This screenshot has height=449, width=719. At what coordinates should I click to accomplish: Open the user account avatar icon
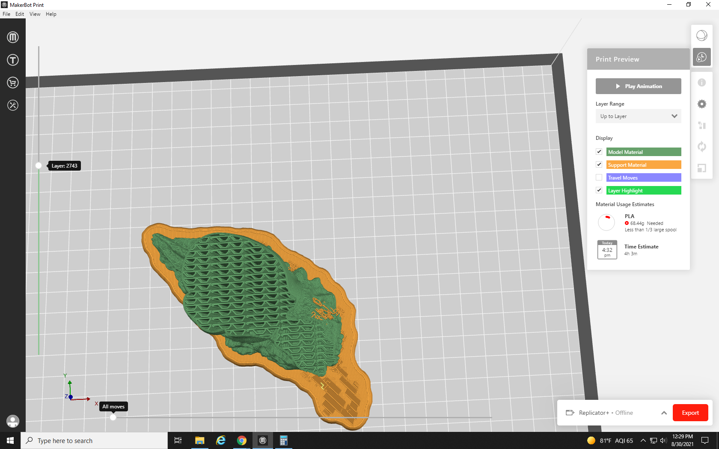[x=13, y=421]
